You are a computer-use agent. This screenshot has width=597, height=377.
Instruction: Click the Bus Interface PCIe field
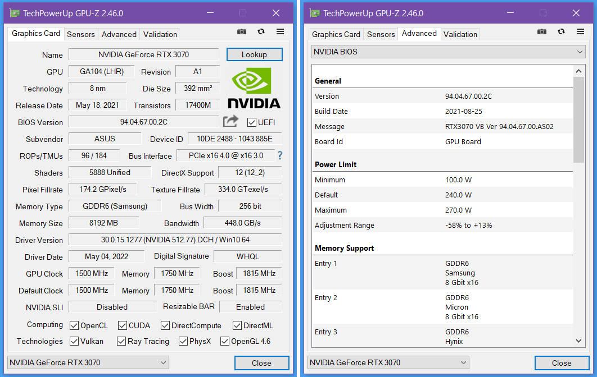(226, 155)
